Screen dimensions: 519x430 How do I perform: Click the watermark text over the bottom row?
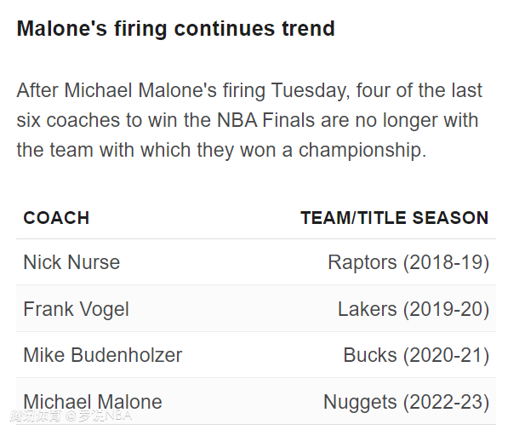pyautogui.click(x=71, y=416)
